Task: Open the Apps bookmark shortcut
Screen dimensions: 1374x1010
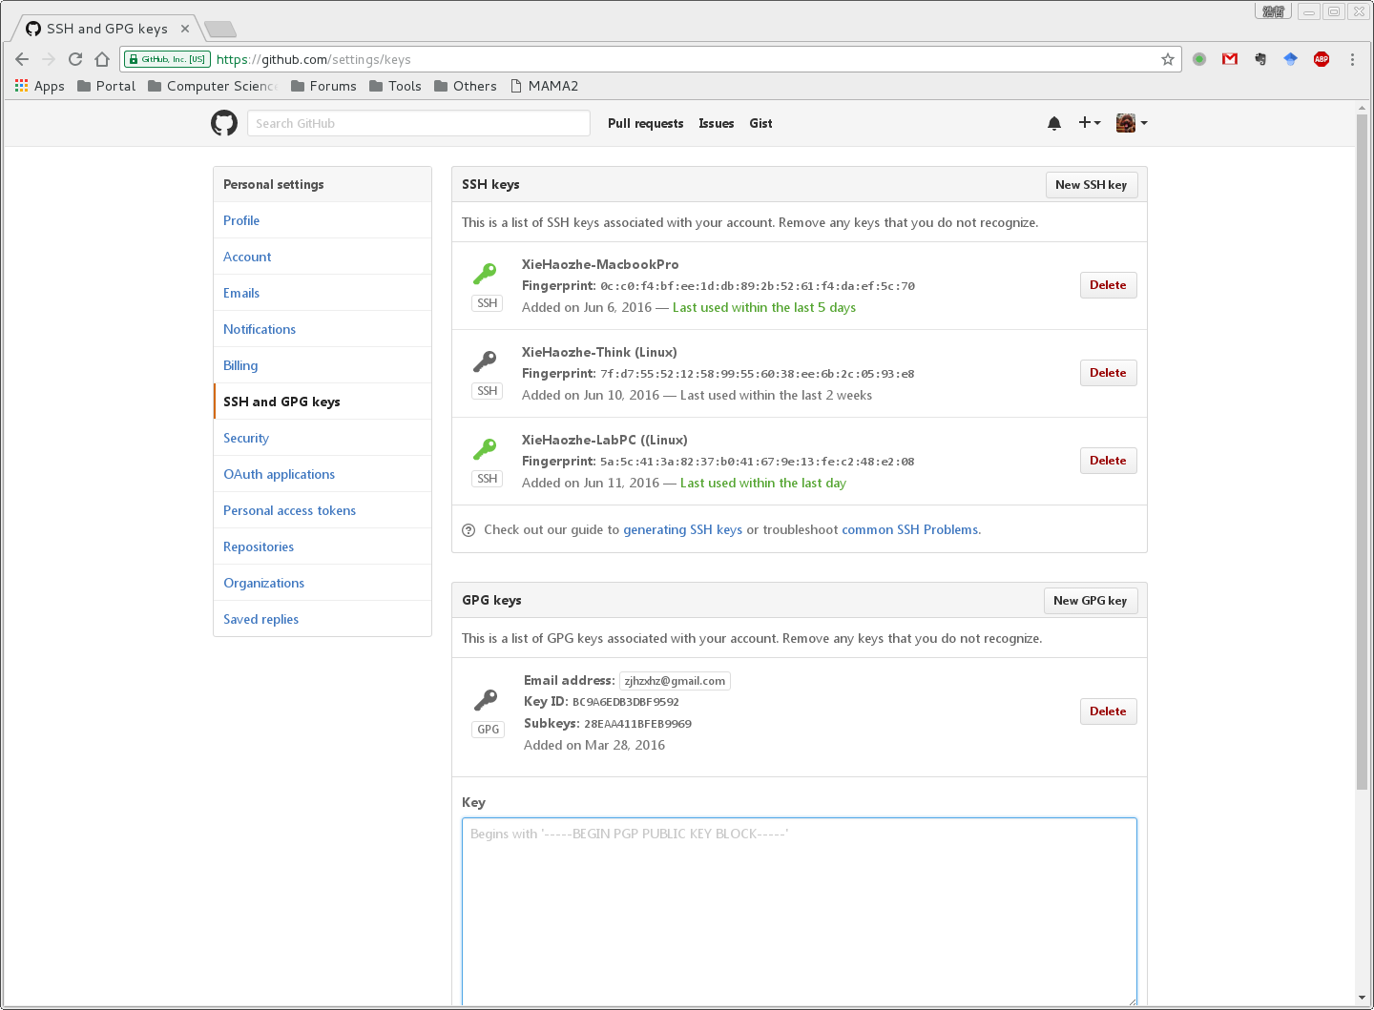Action: coord(40,86)
